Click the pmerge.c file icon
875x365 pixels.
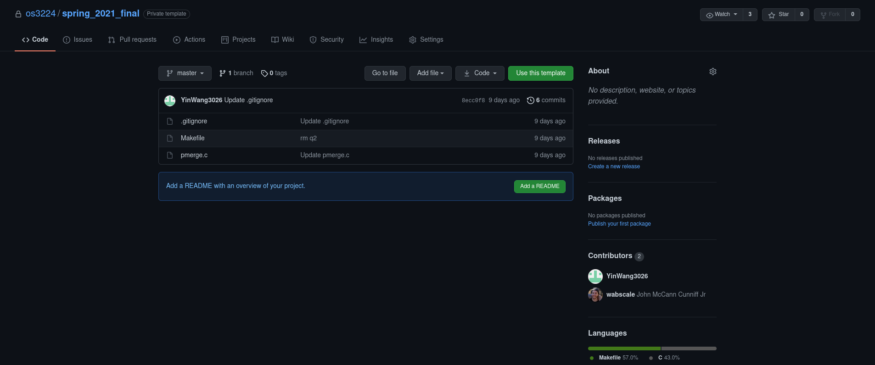(170, 155)
